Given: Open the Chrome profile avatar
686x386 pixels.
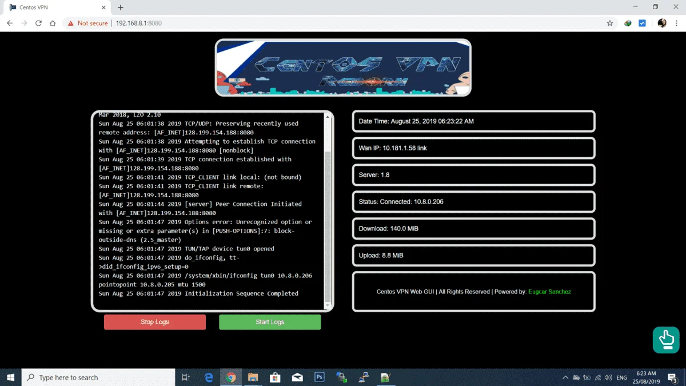Looking at the screenshot, I should click(x=662, y=23).
